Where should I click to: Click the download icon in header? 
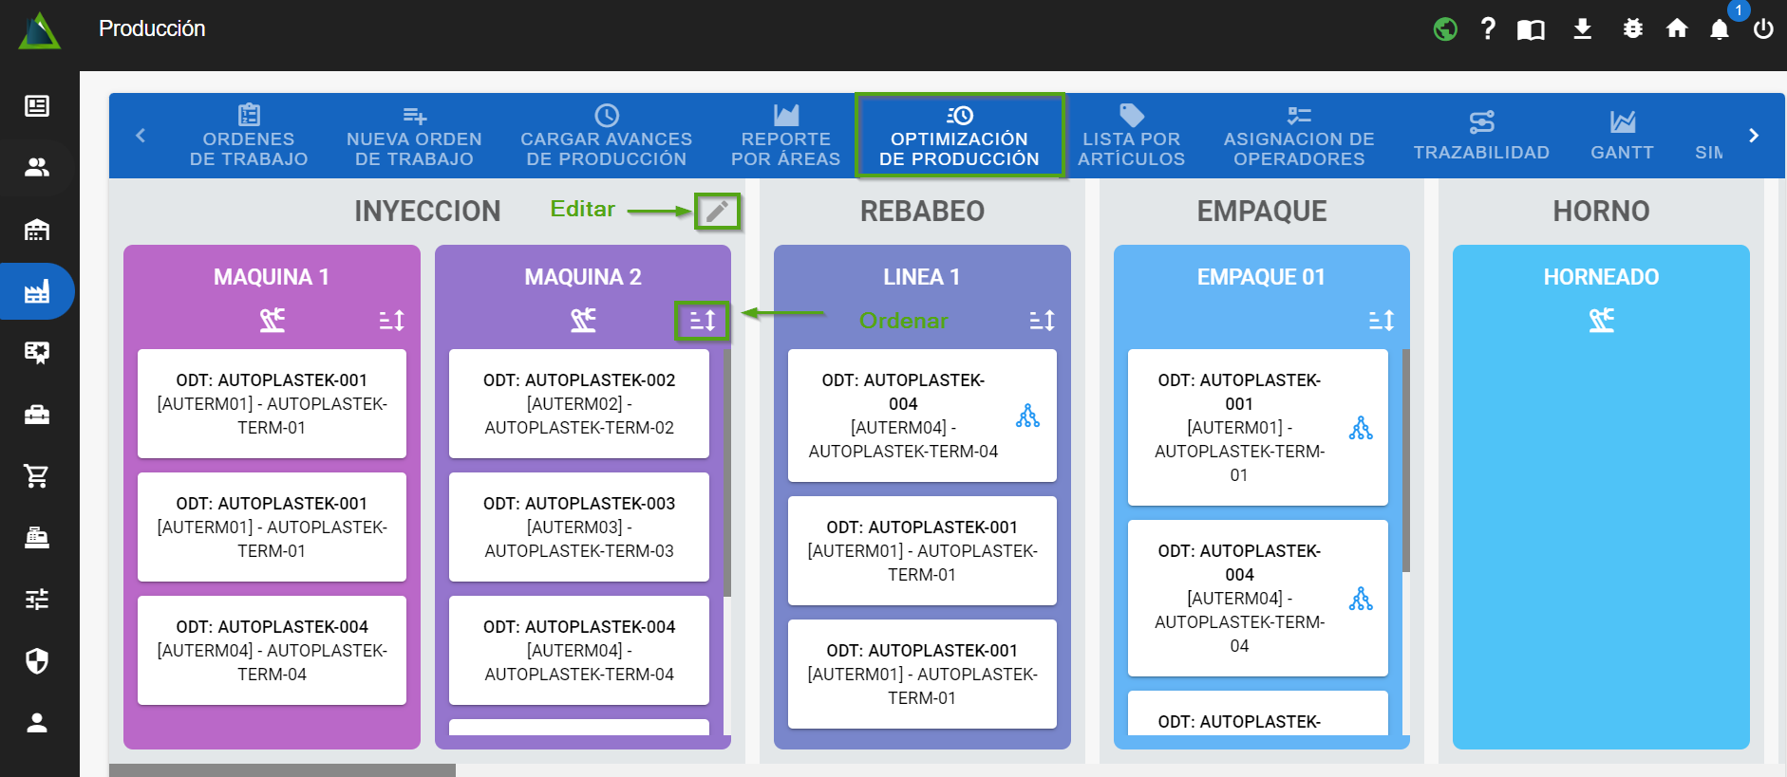click(1582, 29)
